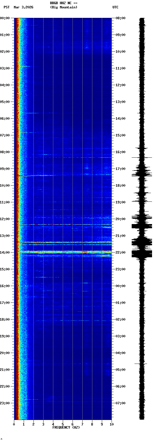Click the PST time label '20:00'
Viewport: 154px width, 442px height.
(x=5, y=353)
